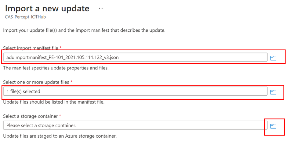Image resolution: width=305 pixels, height=152 pixels.
Task: Click the asterisk beside storage container label
Action: point(60,116)
